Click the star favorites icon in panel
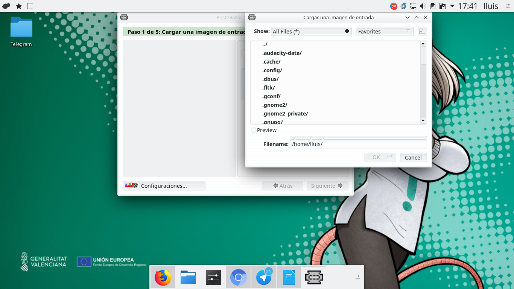This screenshot has width=514, height=289. 18,6
